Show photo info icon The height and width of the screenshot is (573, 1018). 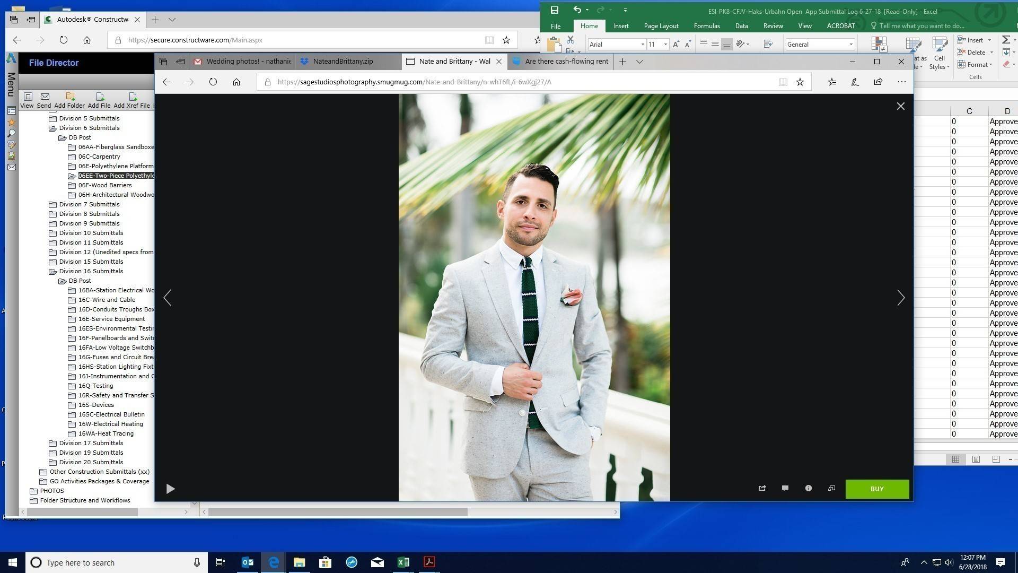click(809, 488)
